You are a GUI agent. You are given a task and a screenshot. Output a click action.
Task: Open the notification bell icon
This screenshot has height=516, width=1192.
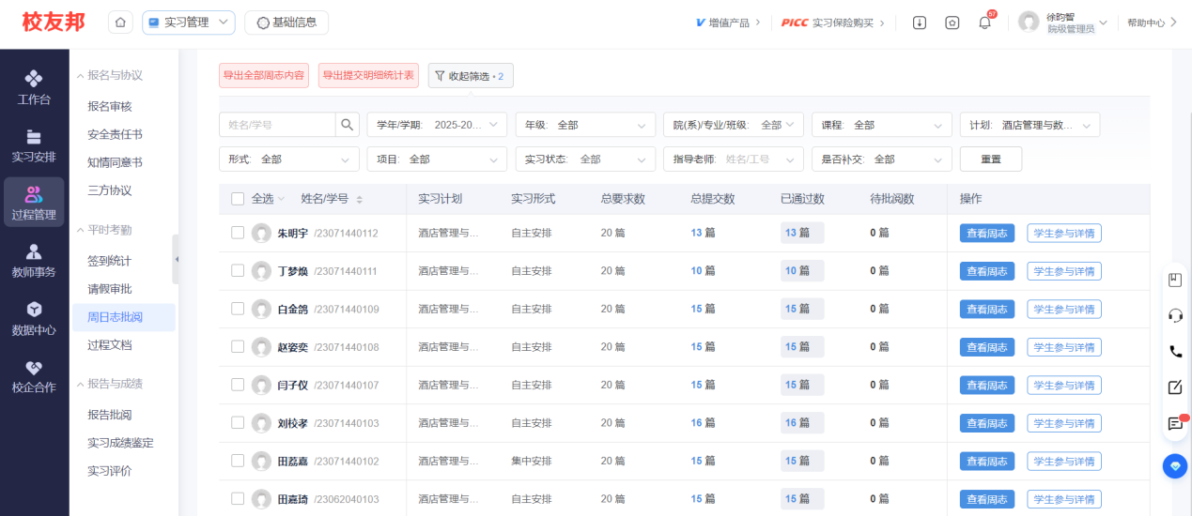pos(984,23)
